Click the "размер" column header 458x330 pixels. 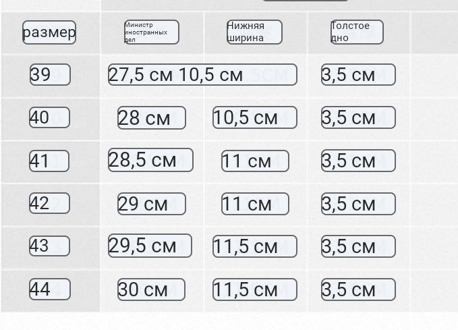[49, 32]
